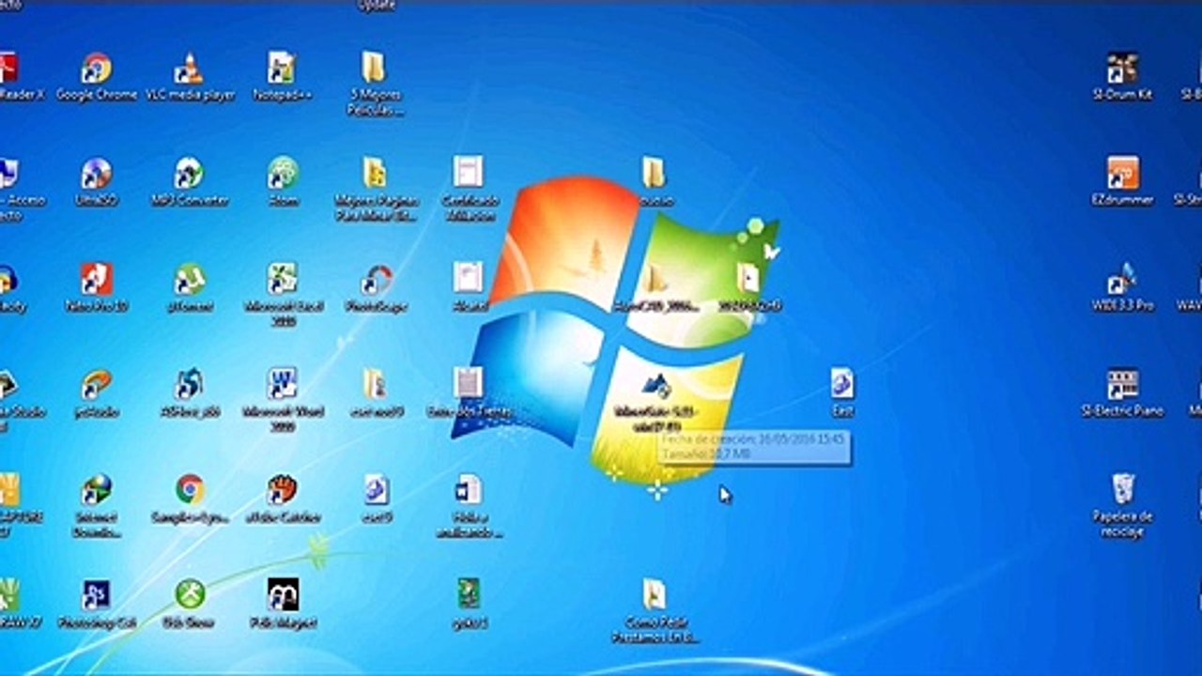Viewport: 1202px width, 676px height.
Task: Open the '5 Mejores Películas' folder
Action: point(374,68)
